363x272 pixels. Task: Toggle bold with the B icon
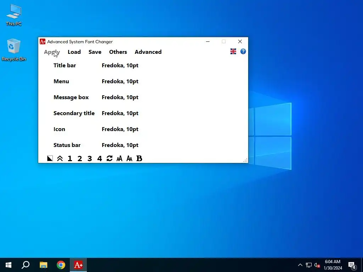[x=139, y=158]
